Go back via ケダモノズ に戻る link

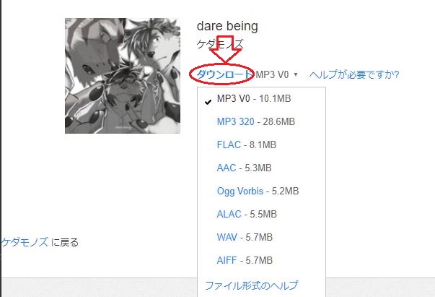[40, 242]
